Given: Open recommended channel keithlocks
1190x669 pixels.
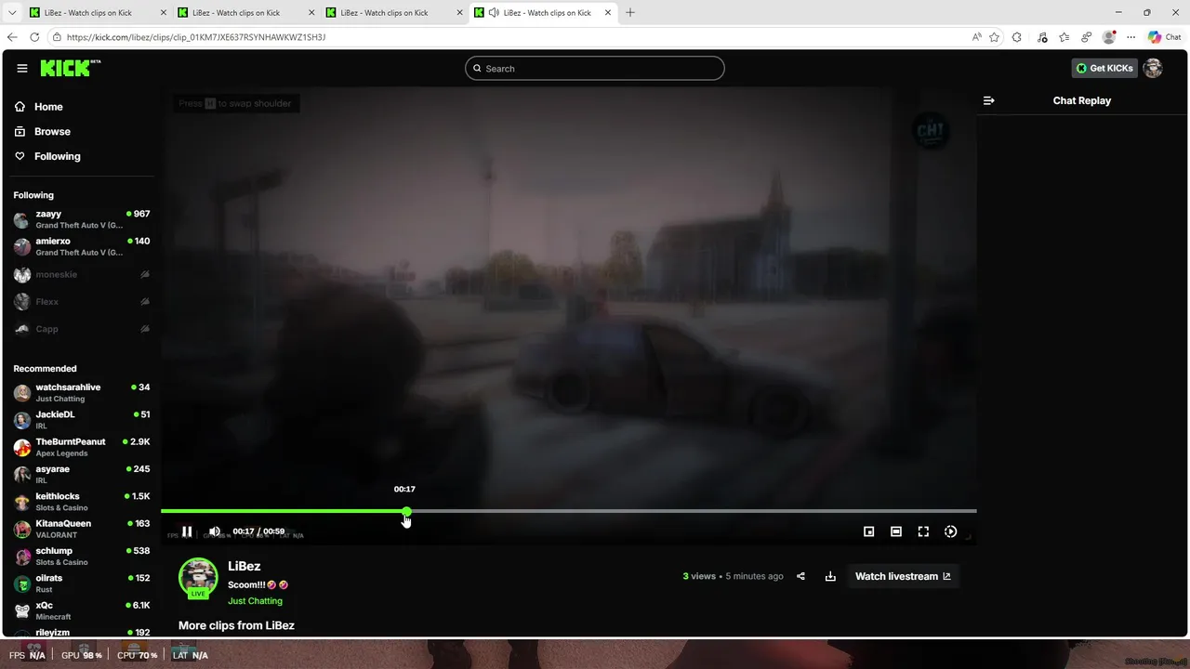Looking at the screenshot, I should pos(82,502).
